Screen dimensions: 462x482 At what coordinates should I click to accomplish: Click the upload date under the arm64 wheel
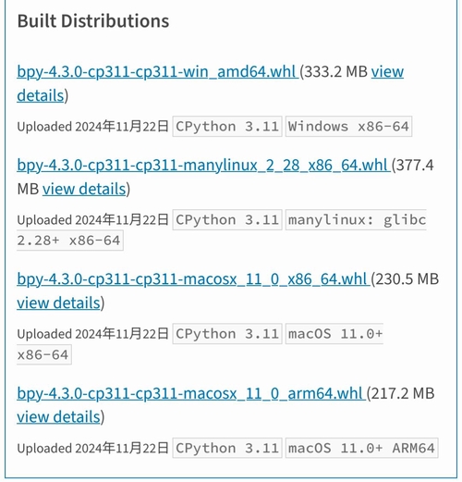click(122, 448)
